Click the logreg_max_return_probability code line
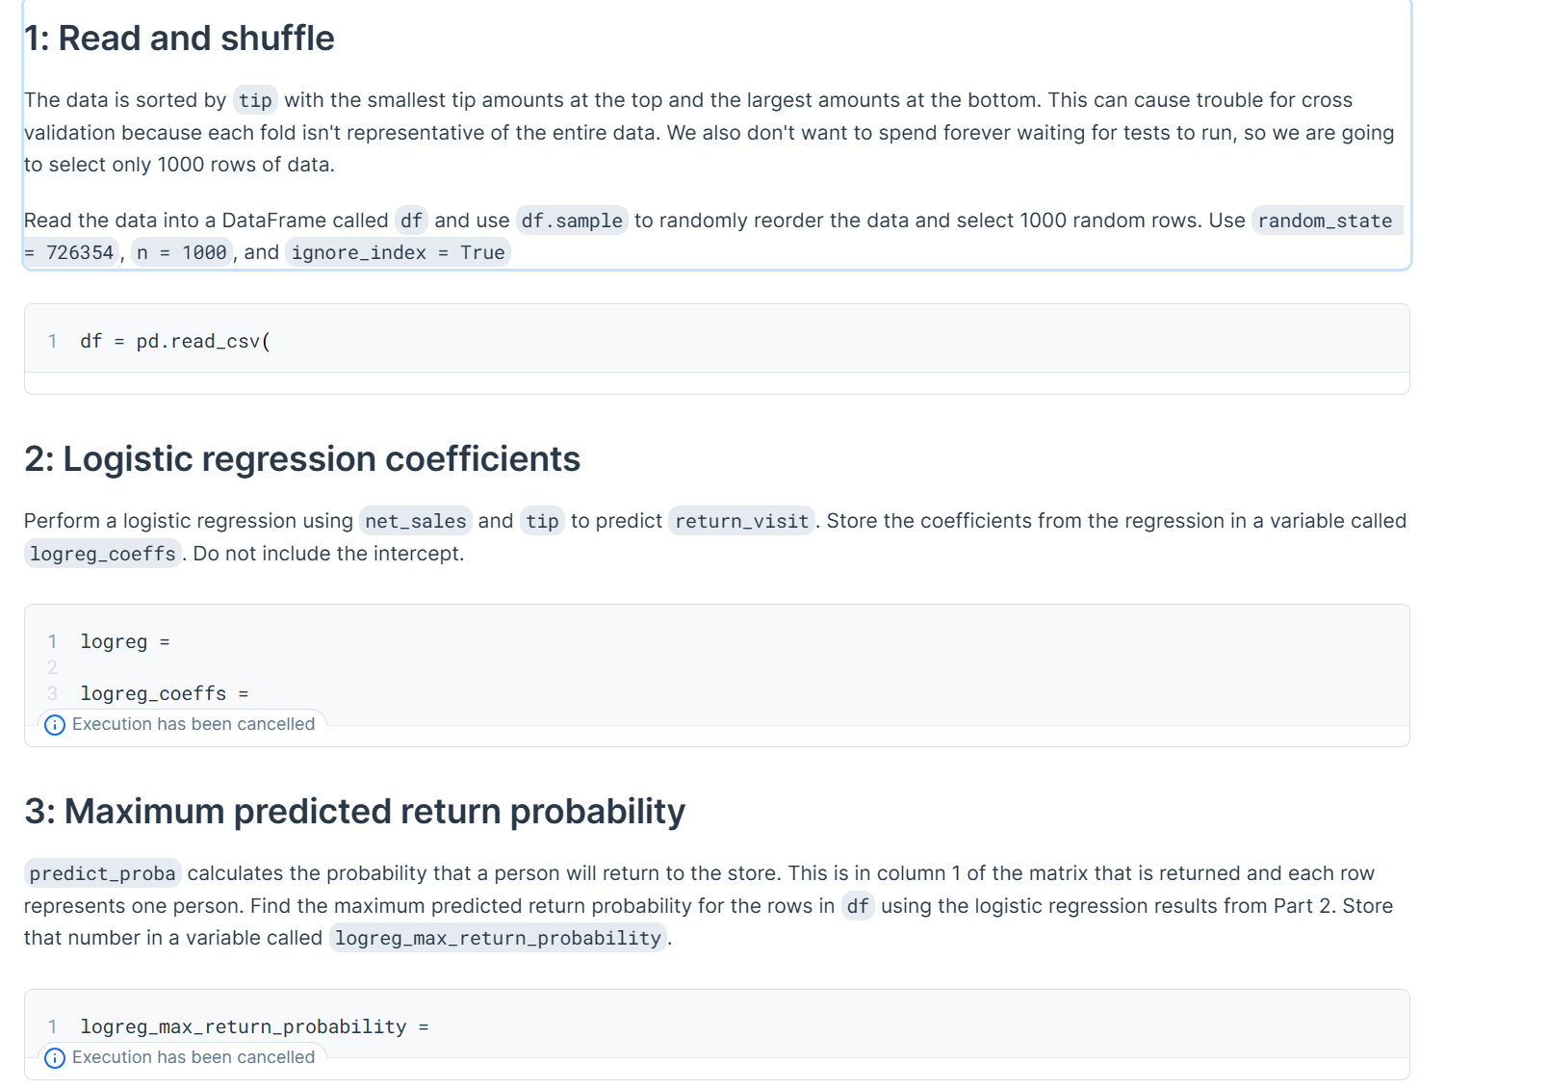Screen dimensions: 1548x1090 255,1025
